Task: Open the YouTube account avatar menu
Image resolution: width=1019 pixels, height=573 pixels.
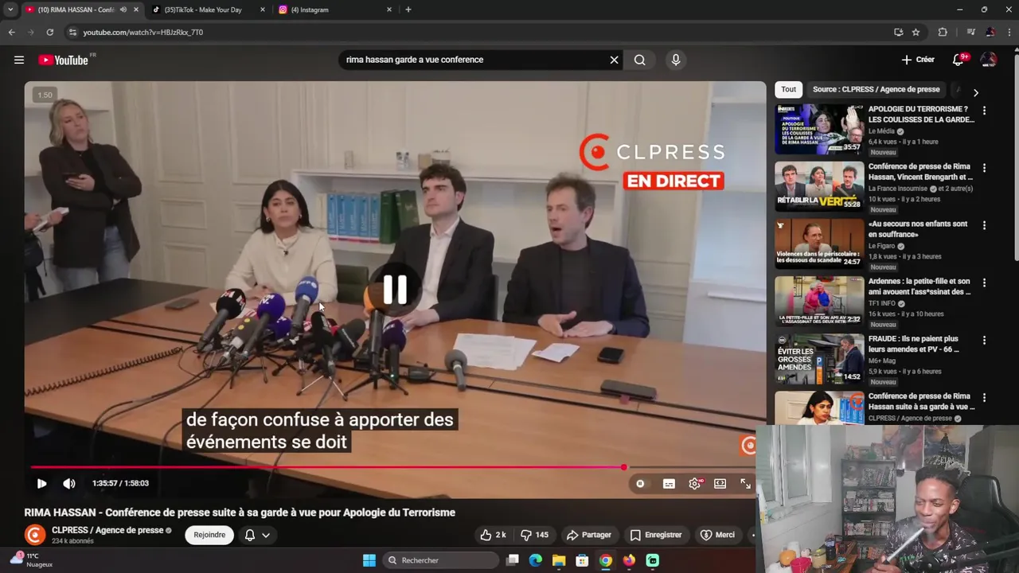Action: 989,60
